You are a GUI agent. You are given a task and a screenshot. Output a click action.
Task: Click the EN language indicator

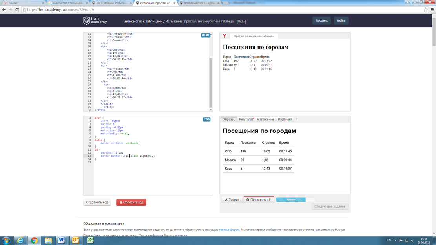coord(389,240)
